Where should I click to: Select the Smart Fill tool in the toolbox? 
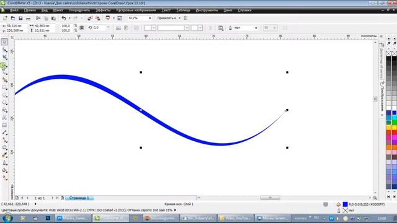(4, 80)
